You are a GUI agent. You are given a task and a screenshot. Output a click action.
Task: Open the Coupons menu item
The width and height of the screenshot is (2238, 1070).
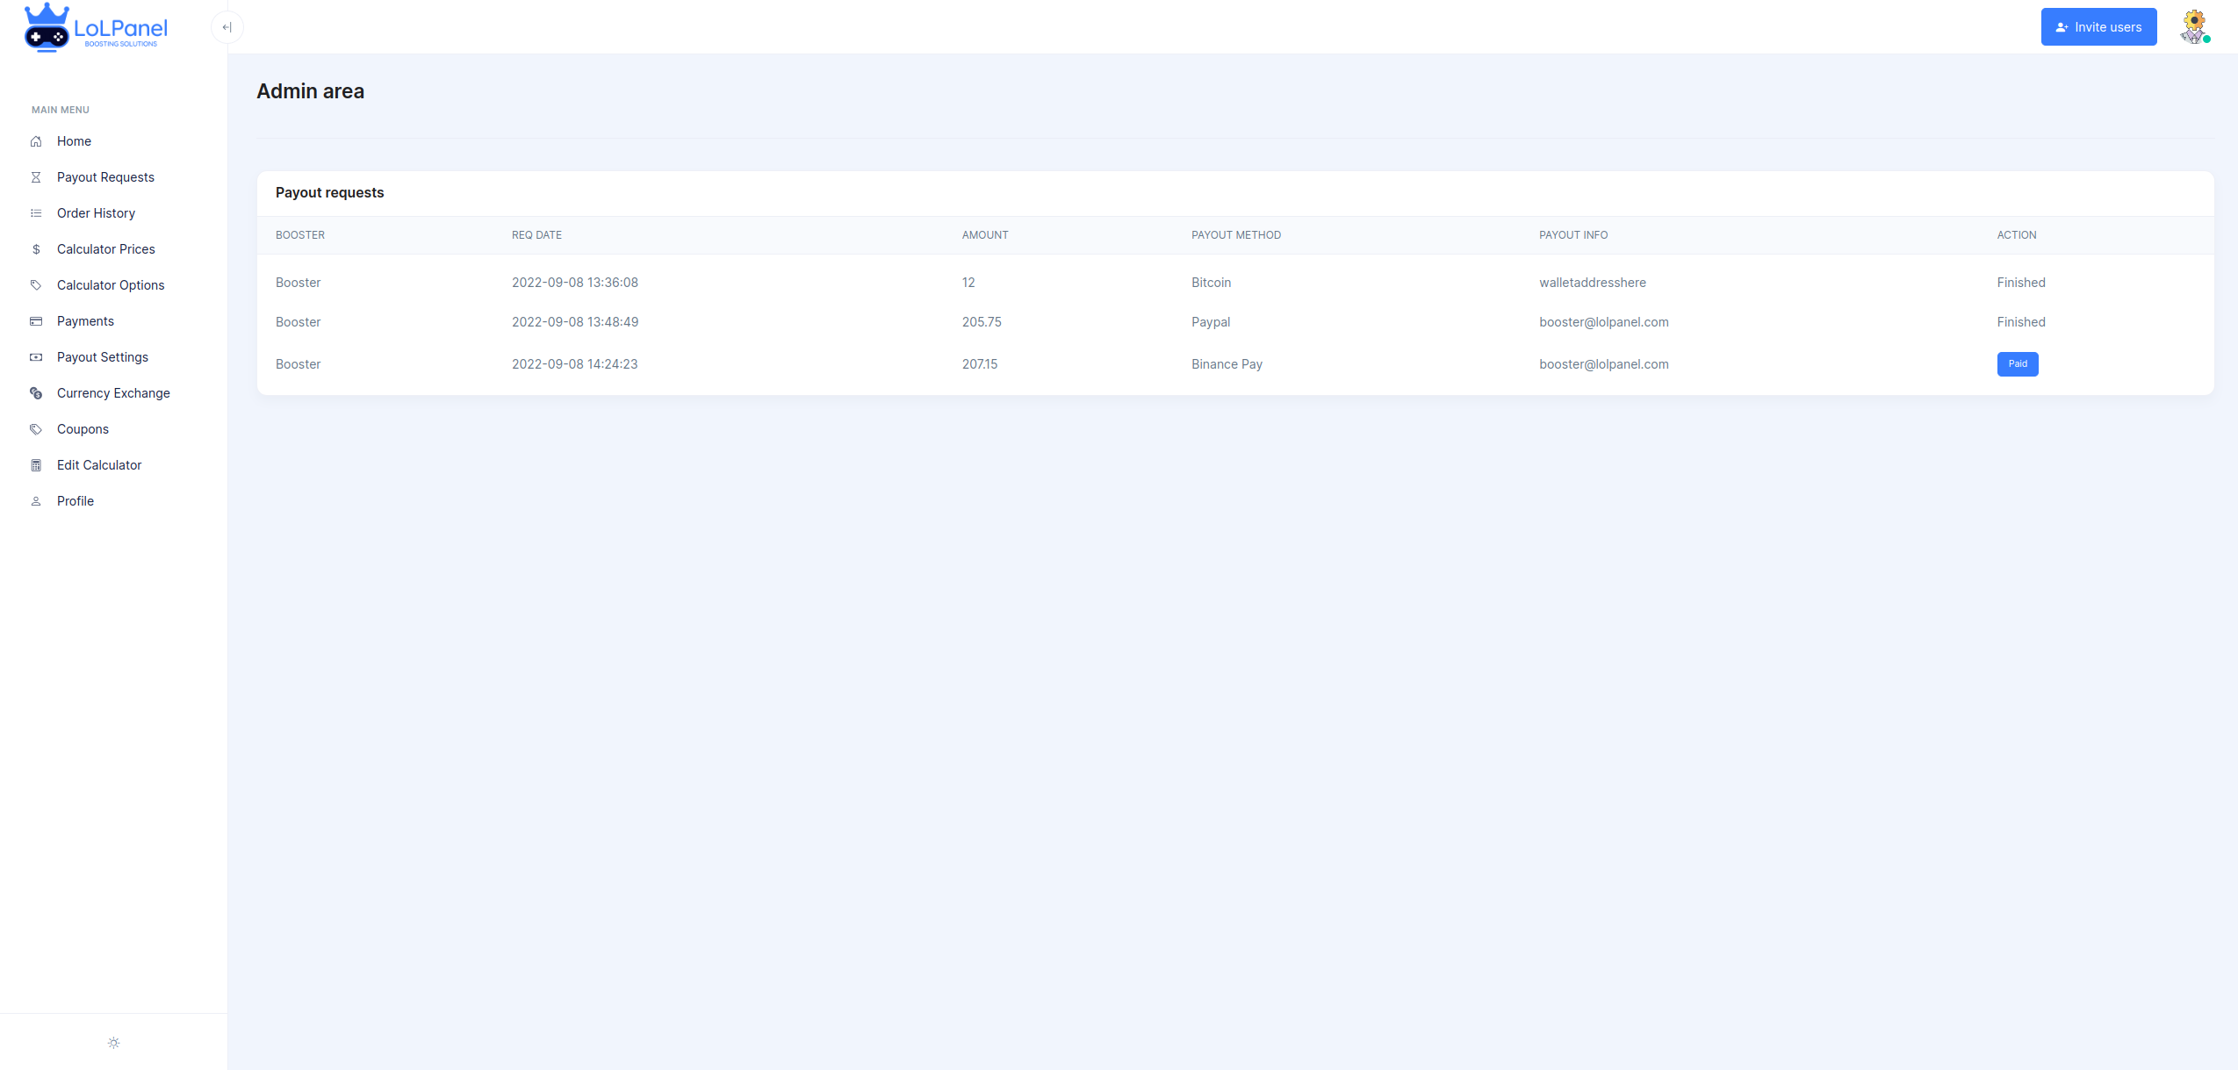pyautogui.click(x=83, y=429)
